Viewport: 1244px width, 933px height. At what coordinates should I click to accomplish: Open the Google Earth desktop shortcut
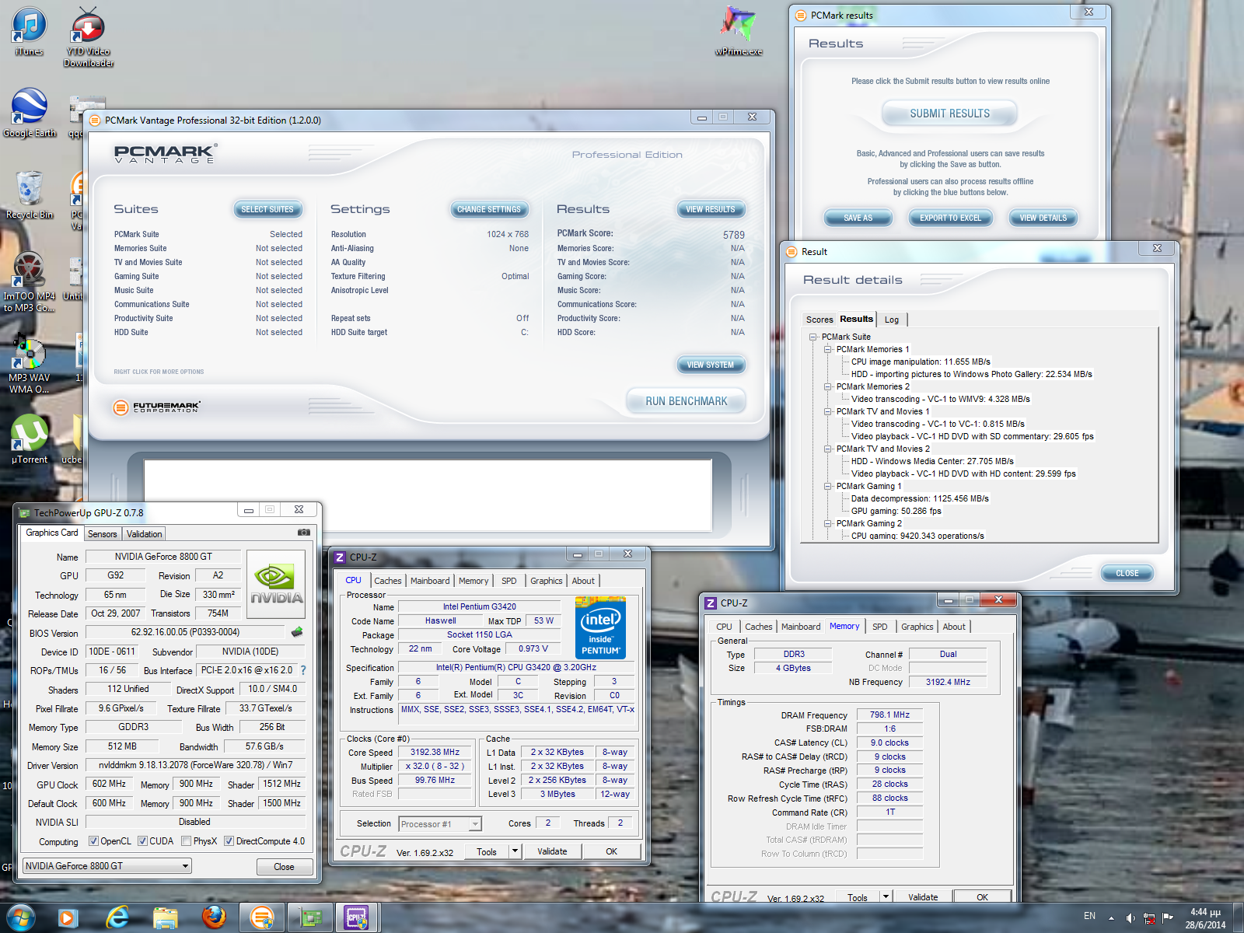pyautogui.click(x=30, y=113)
